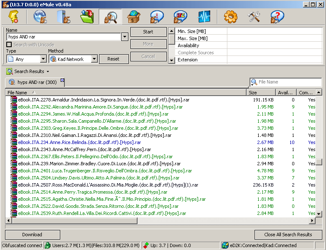Sort by the File Name column header
Image resolution: width=326 pixels, height=250 pixels.
point(126,93)
